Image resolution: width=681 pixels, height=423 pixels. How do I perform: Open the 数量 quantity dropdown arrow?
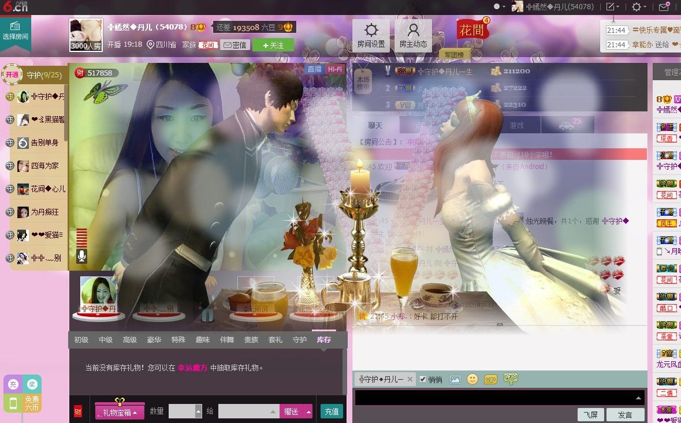(x=199, y=411)
